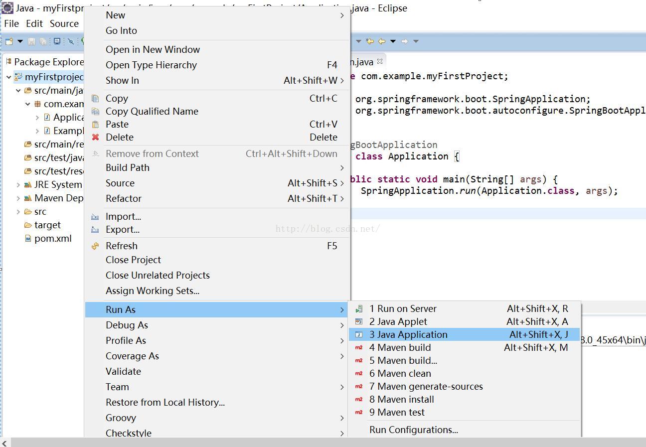Open the Coverage As submenu
Viewport: 646px width, 447px height.
[217, 356]
